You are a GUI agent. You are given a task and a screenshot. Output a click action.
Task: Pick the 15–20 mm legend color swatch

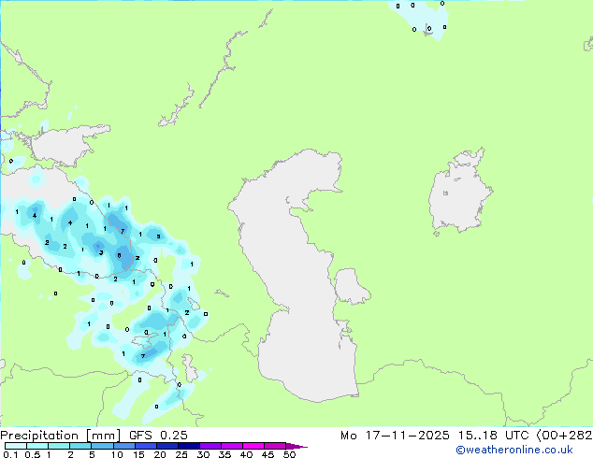point(145,446)
